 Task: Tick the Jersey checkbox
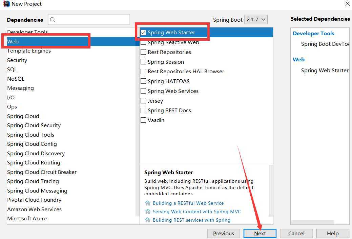tap(143, 101)
